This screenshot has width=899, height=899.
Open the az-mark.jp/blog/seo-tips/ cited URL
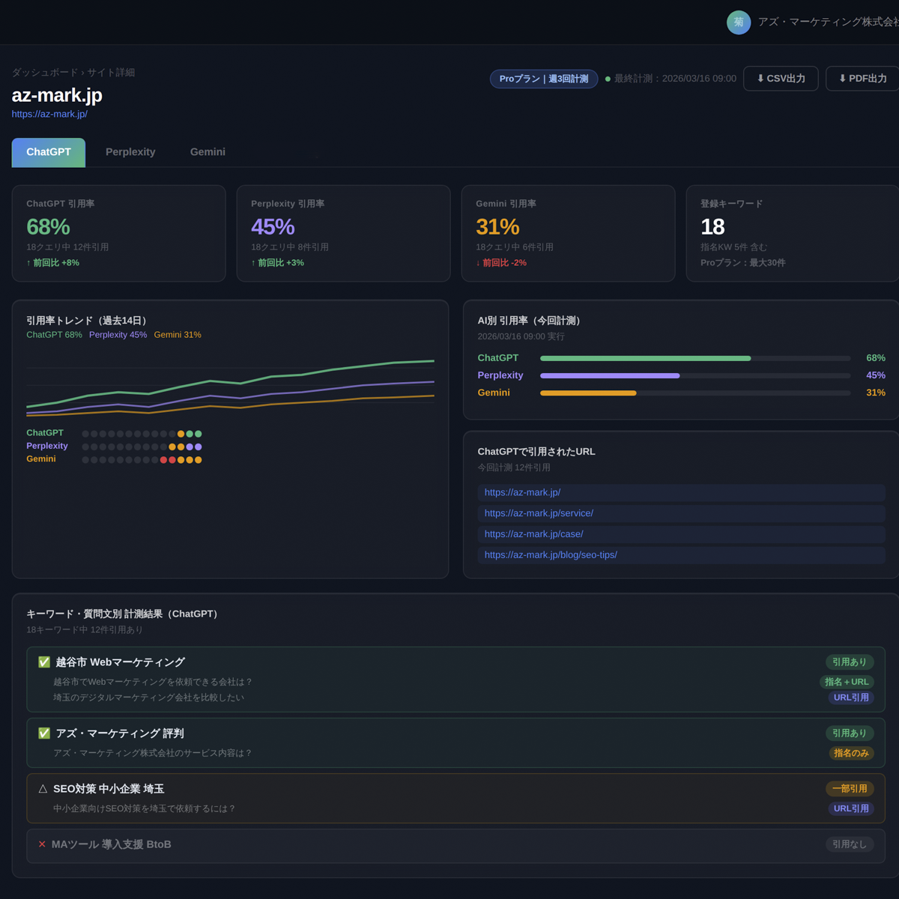point(551,555)
